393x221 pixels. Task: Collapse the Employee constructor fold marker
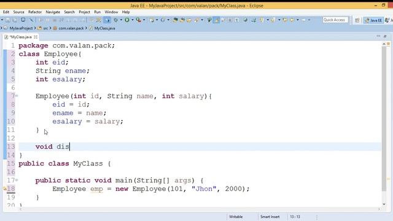coord(17,96)
